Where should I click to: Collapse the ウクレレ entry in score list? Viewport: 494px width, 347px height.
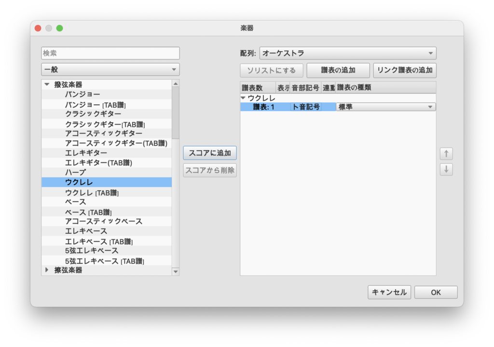tap(243, 98)
